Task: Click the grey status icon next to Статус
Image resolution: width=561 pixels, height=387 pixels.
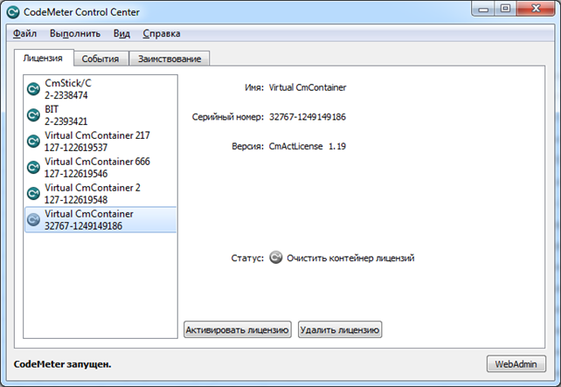Action: pyautogui.click(x=276, y=258)
